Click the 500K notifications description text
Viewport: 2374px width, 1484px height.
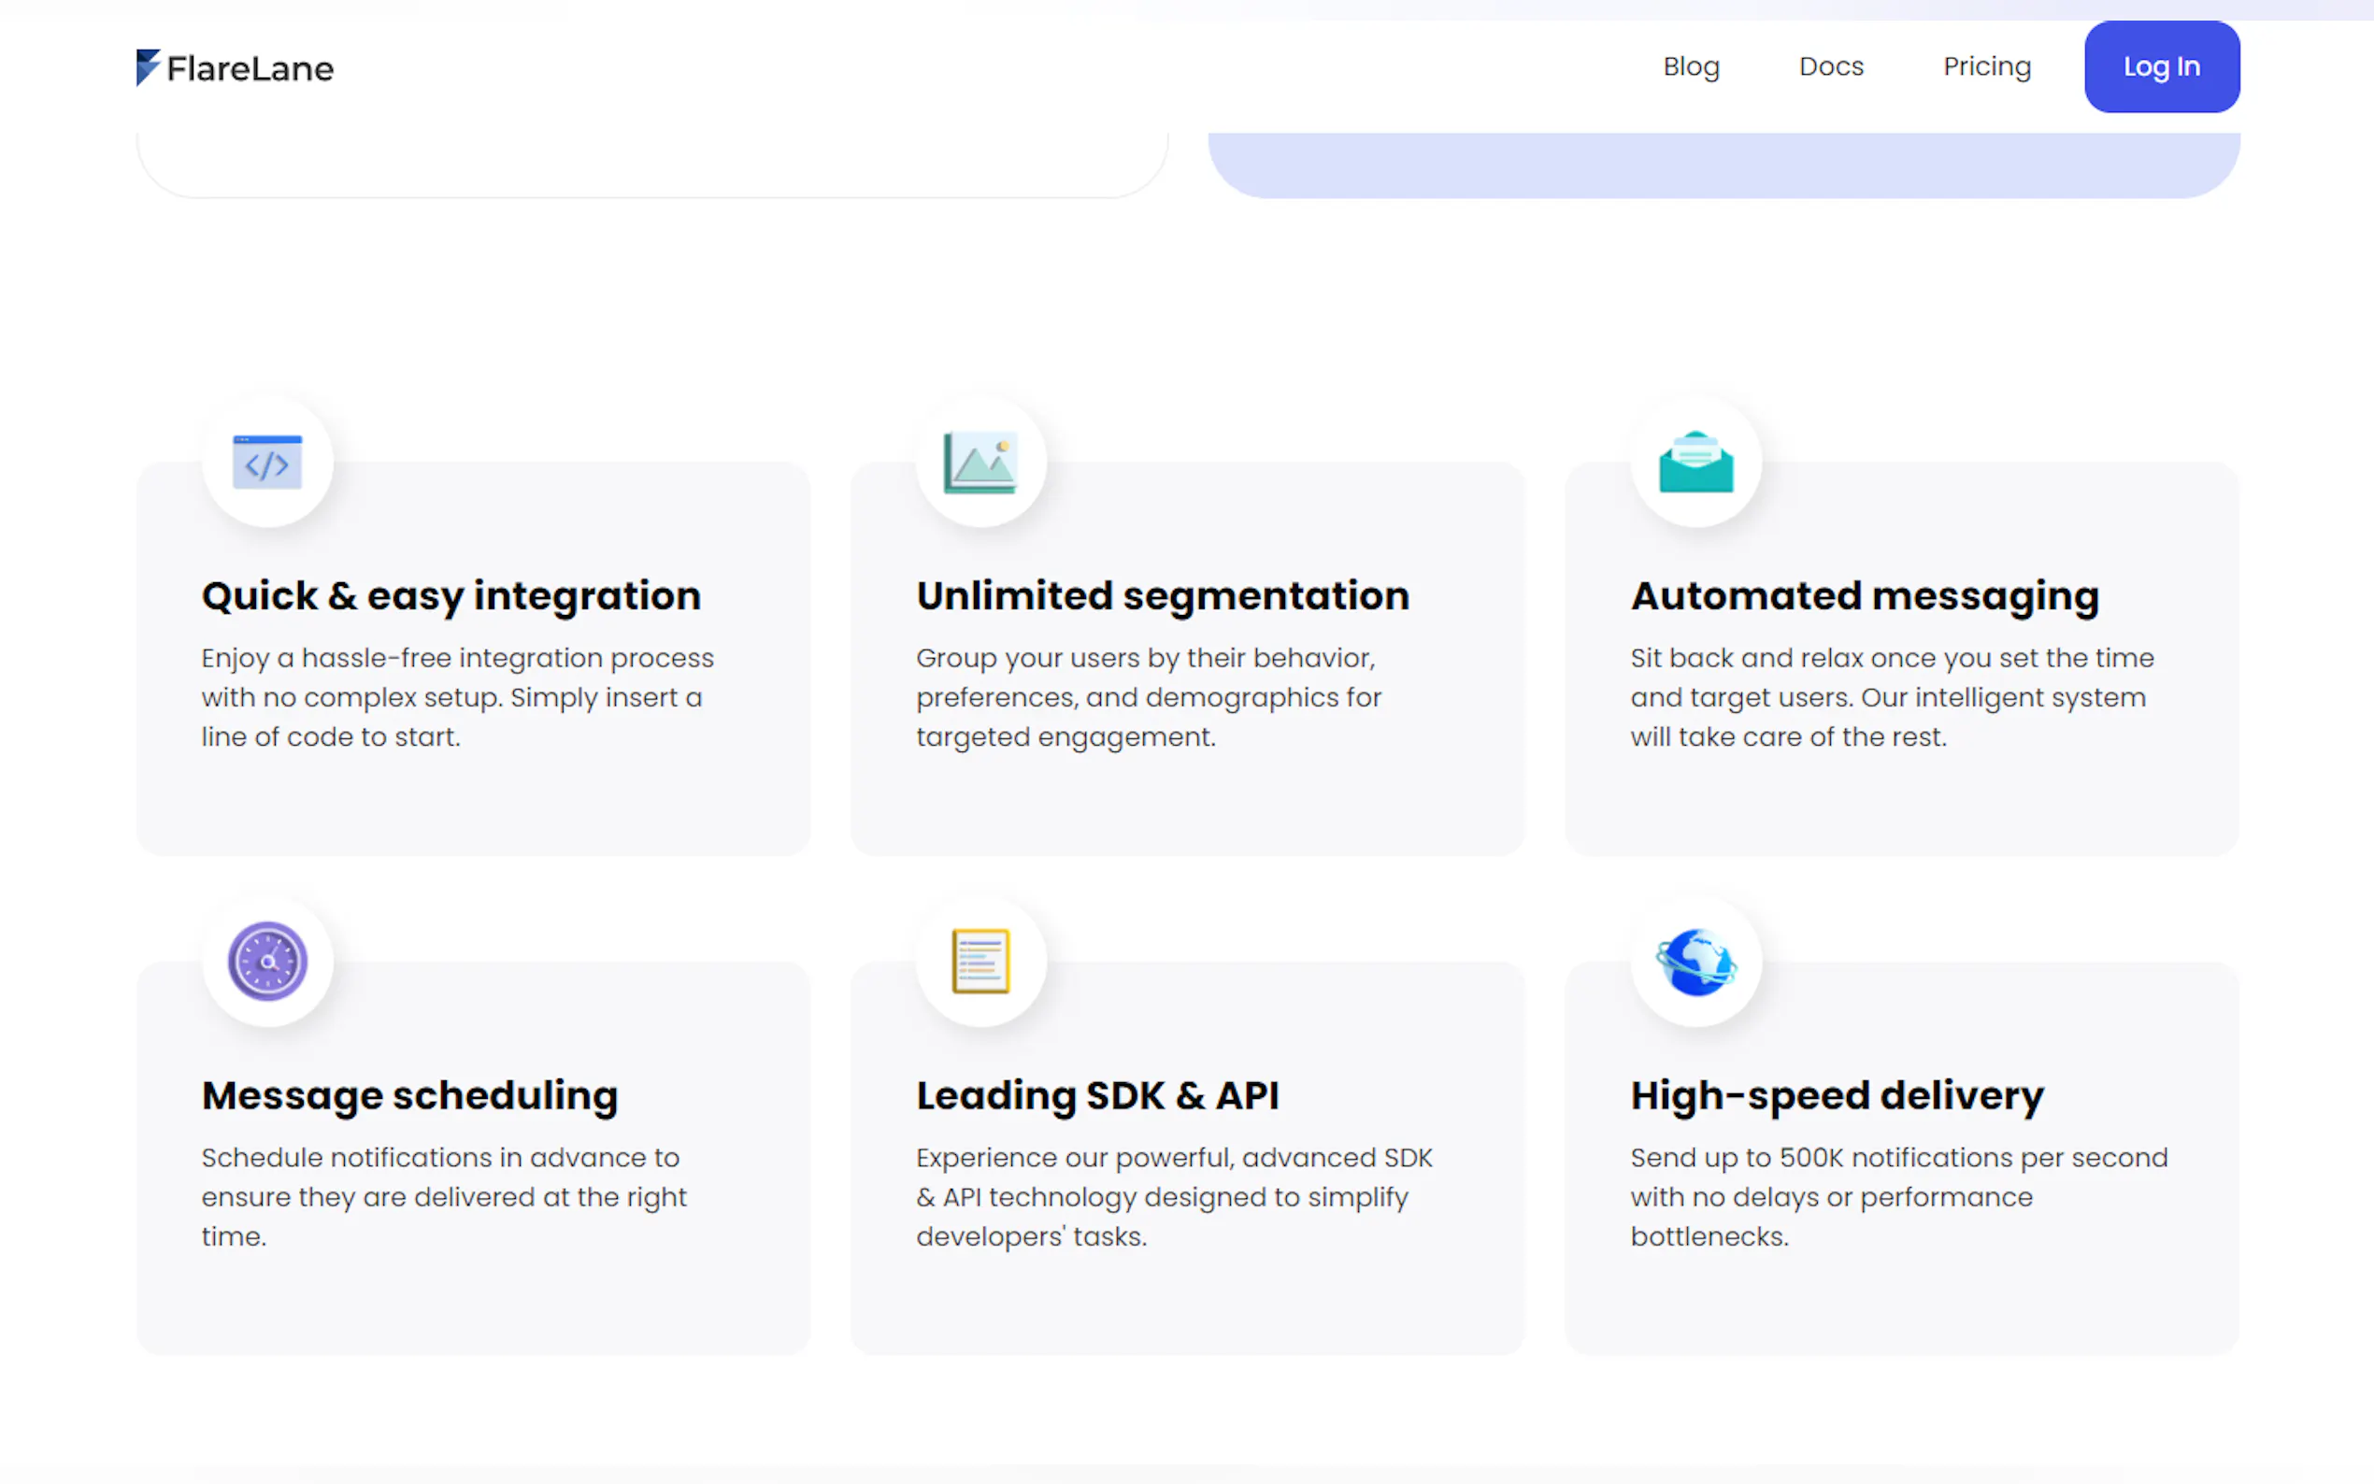[x=1898, y=1196]
